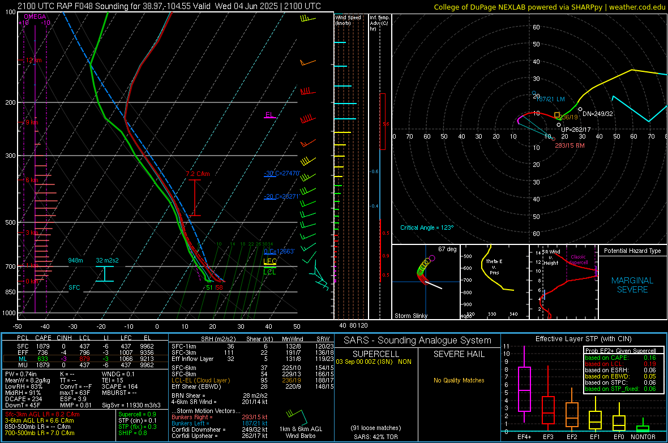Click the 67 deg slinky tilt value
Screen dimensions: 668x443
tap(447, 249)
